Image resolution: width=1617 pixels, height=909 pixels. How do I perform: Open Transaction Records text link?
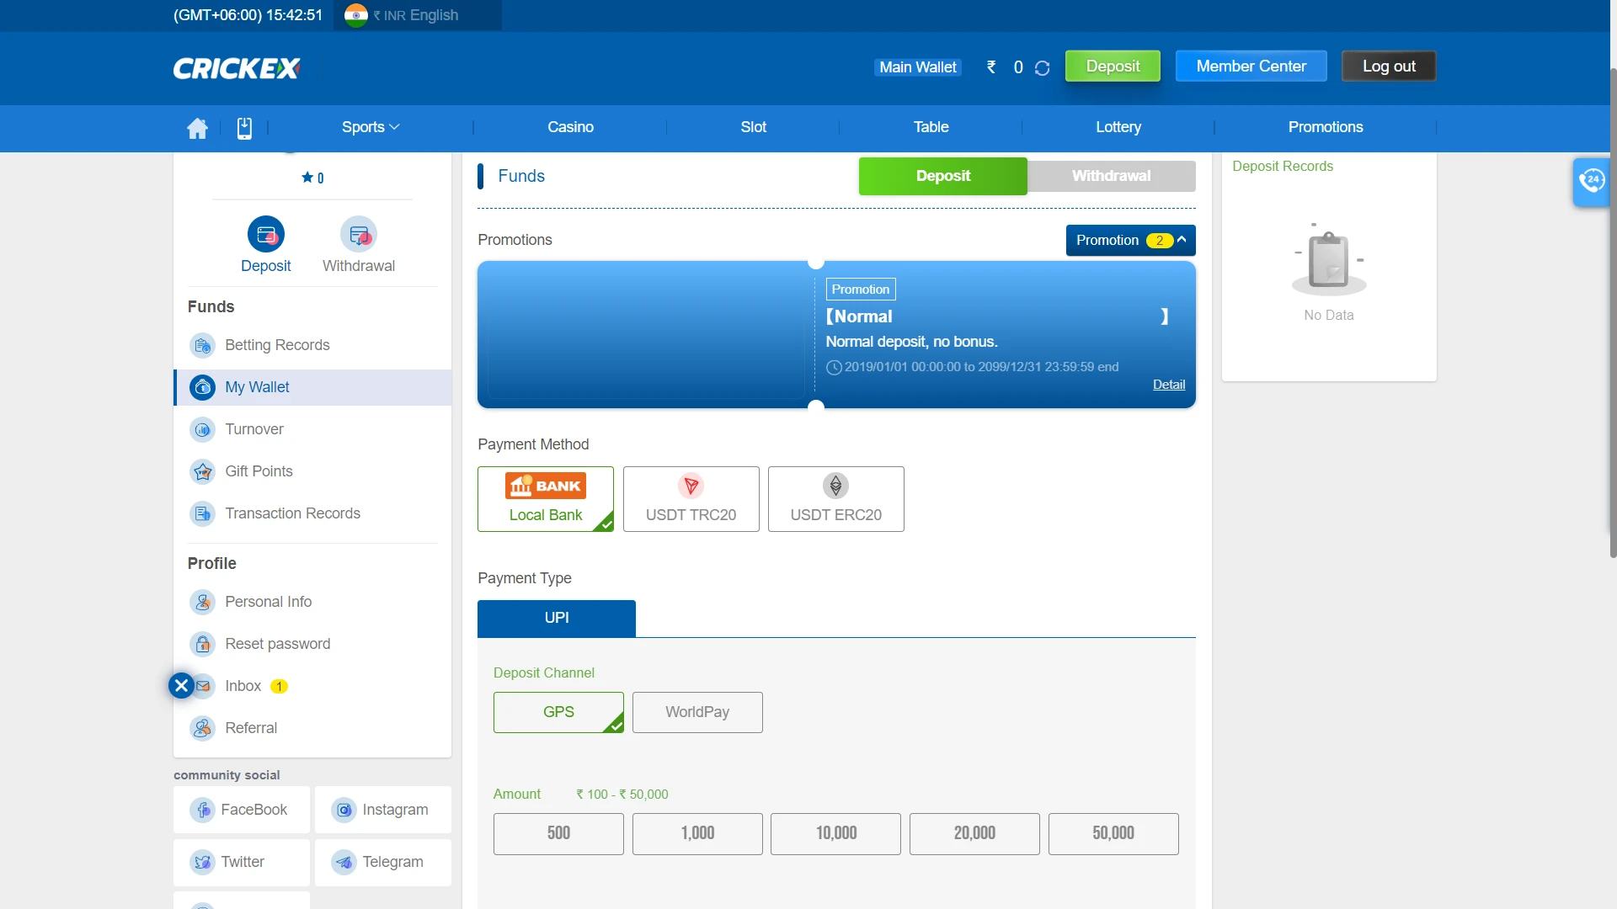pyautogui.click(x=292, y=513)
